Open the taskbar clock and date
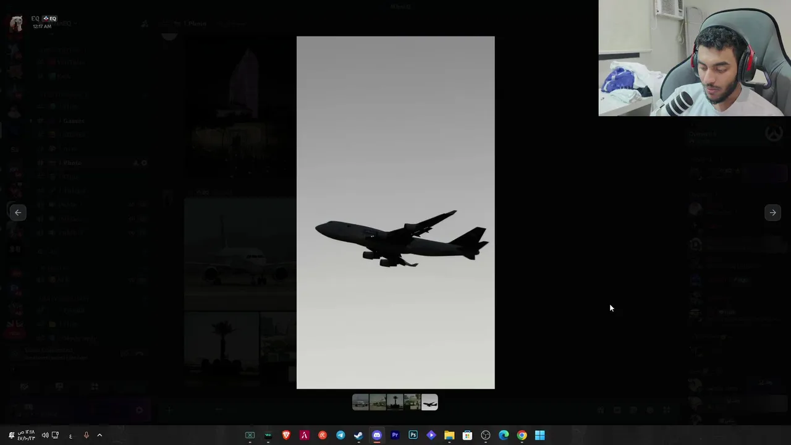 pyautogui.click(x=27, y=436)
